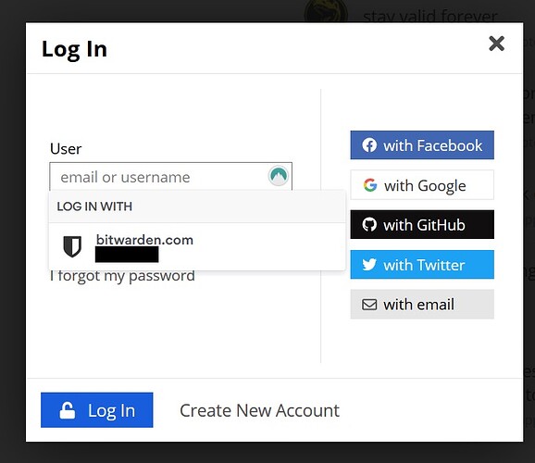Click the Twitter bird icon

point(369,265)
